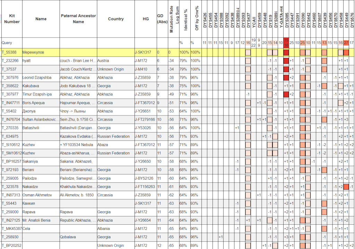
Task: Click haplogroup J-Y53026 for Batiashvili
Action: [x=144, y=128]
